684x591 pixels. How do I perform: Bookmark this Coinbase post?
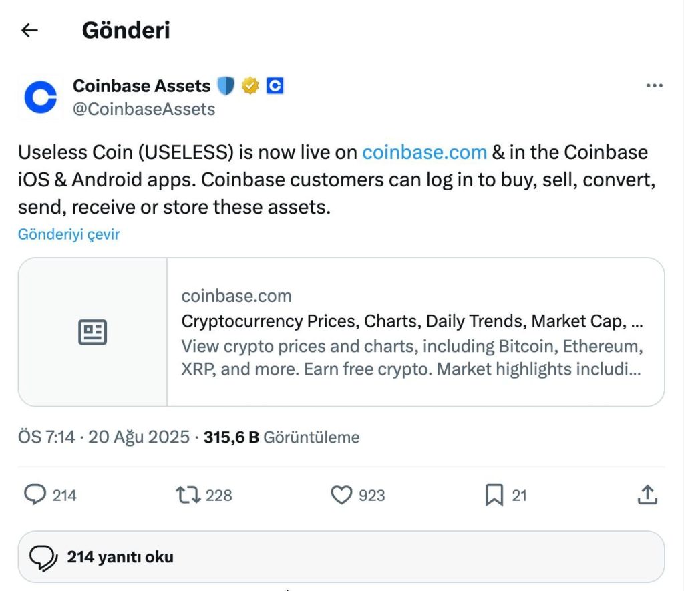point(496,496)
